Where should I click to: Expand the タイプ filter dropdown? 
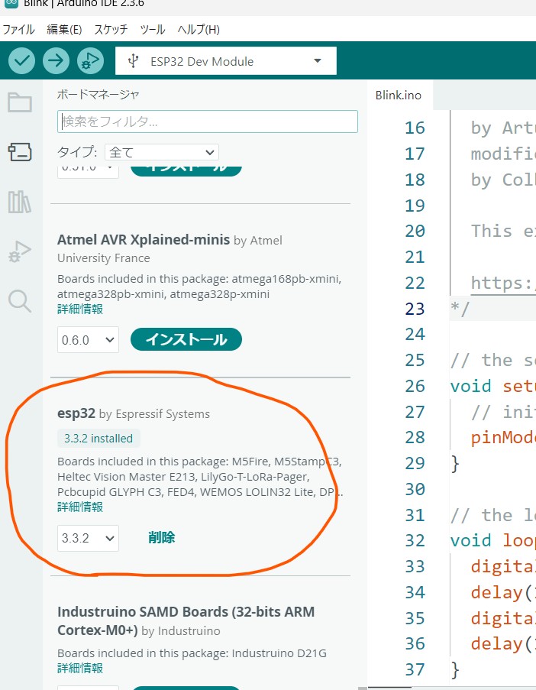[x=161, y=152]
